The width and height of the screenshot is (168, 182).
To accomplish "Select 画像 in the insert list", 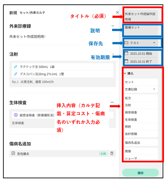I will [x=141, y=151].
